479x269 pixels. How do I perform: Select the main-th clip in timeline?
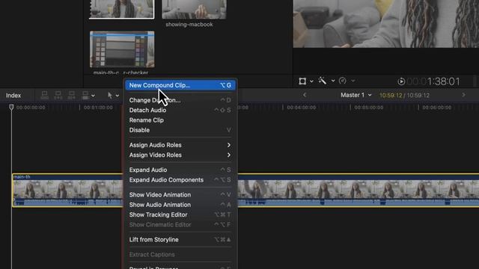(67, 191)
